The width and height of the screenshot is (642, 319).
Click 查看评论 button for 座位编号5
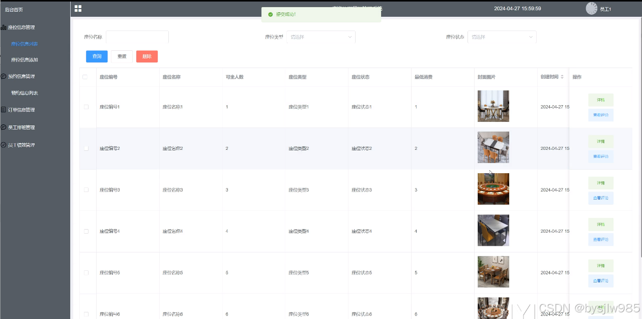click(x=601, y=281)
